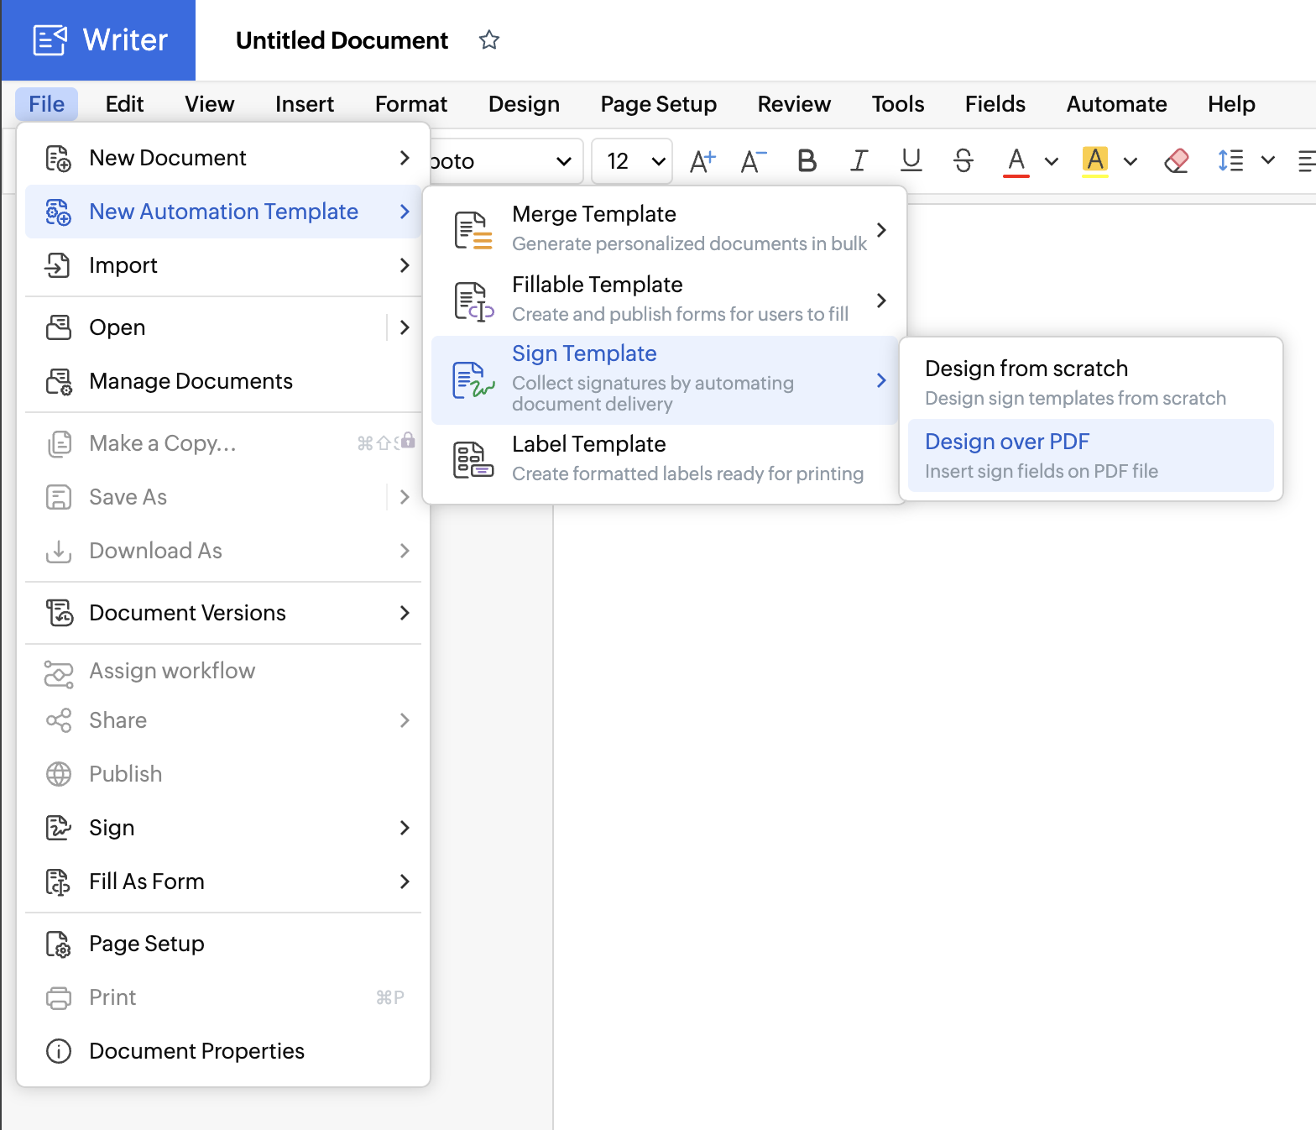Apply italic formatting from toolbar

[x=859, y=160]
